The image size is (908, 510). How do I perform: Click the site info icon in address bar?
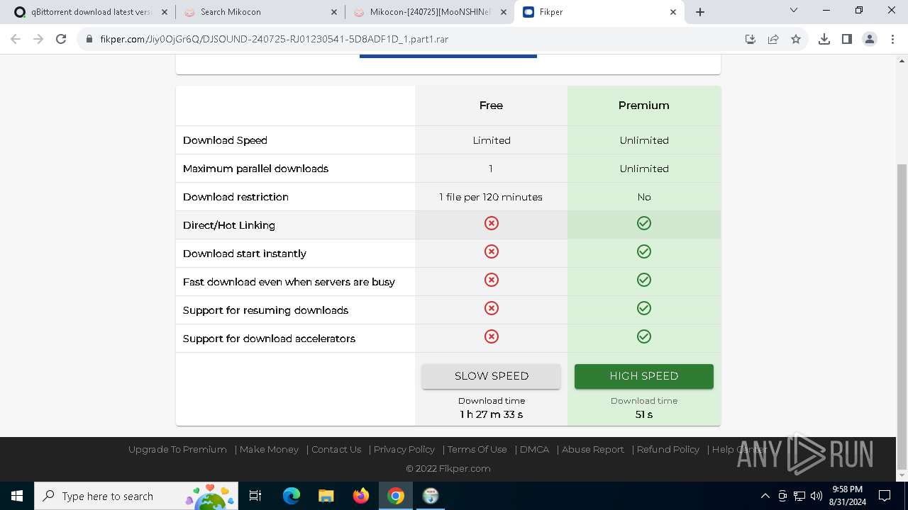click(x=89, y=39)
